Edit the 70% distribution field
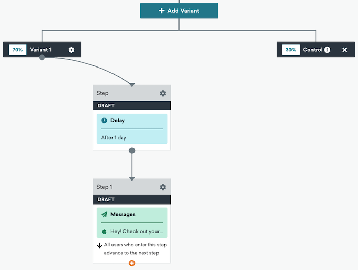358x270 pixels. pyautogui.click(x=18, y=50)
